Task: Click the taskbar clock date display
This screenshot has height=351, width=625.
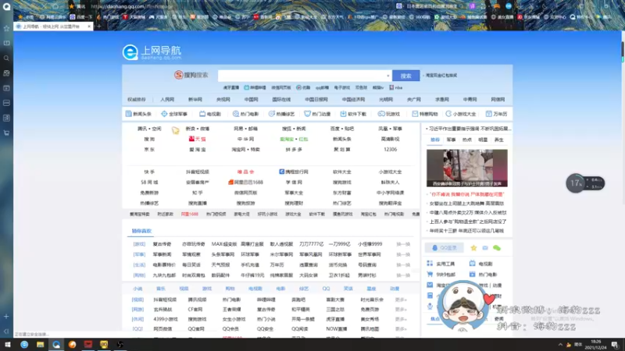Action: [x=595, y=345]
